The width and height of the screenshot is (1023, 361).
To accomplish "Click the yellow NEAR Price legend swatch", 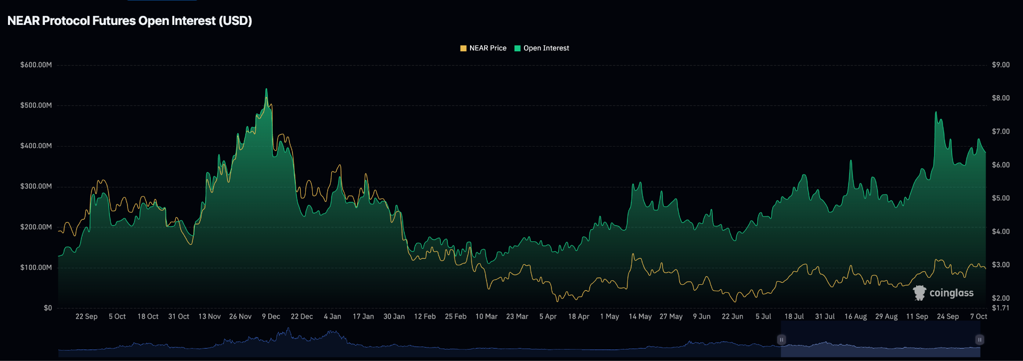I will click(x=463, y=48).
